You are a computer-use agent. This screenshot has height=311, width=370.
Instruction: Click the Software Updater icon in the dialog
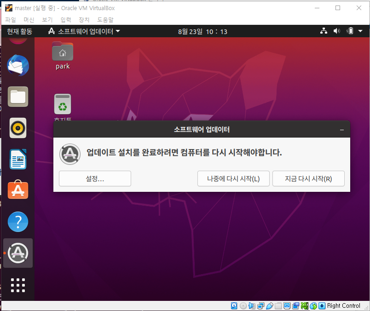[x=70, y=154]
